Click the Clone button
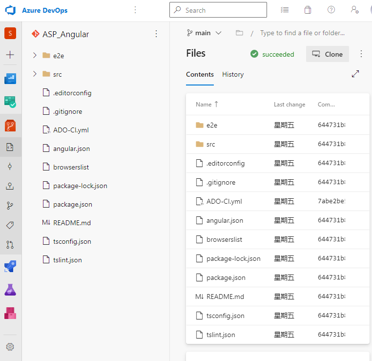Viewport: 372px width, 361px height. (x=328, y=54)
